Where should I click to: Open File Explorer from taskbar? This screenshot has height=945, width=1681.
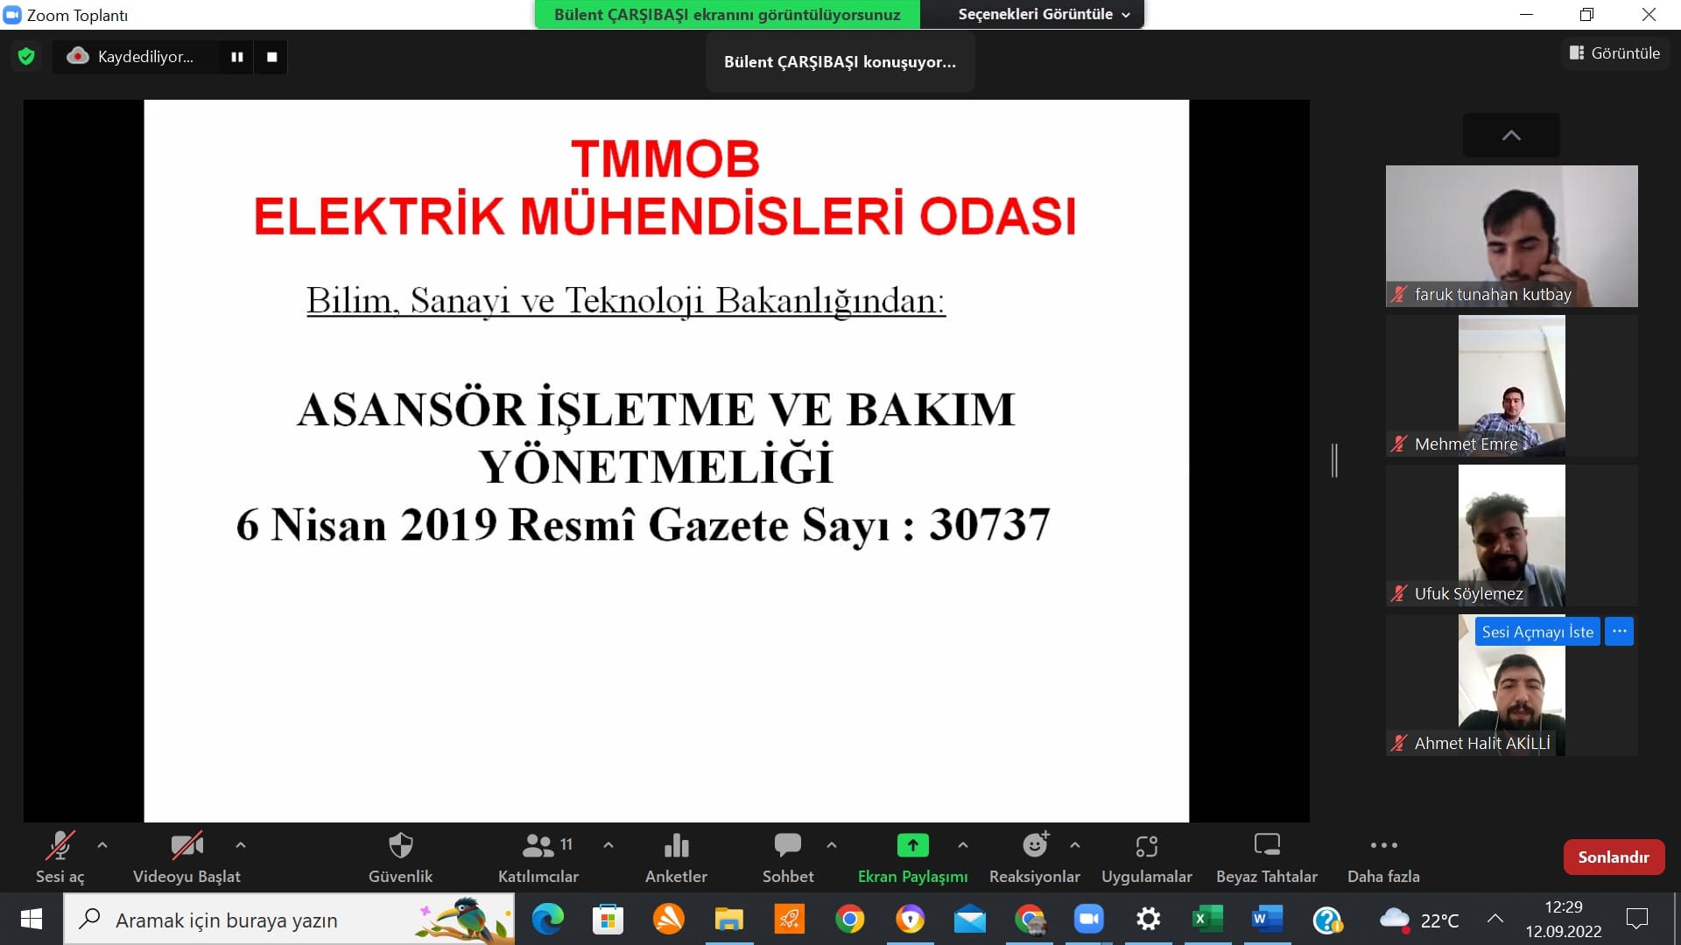point(728,920)
